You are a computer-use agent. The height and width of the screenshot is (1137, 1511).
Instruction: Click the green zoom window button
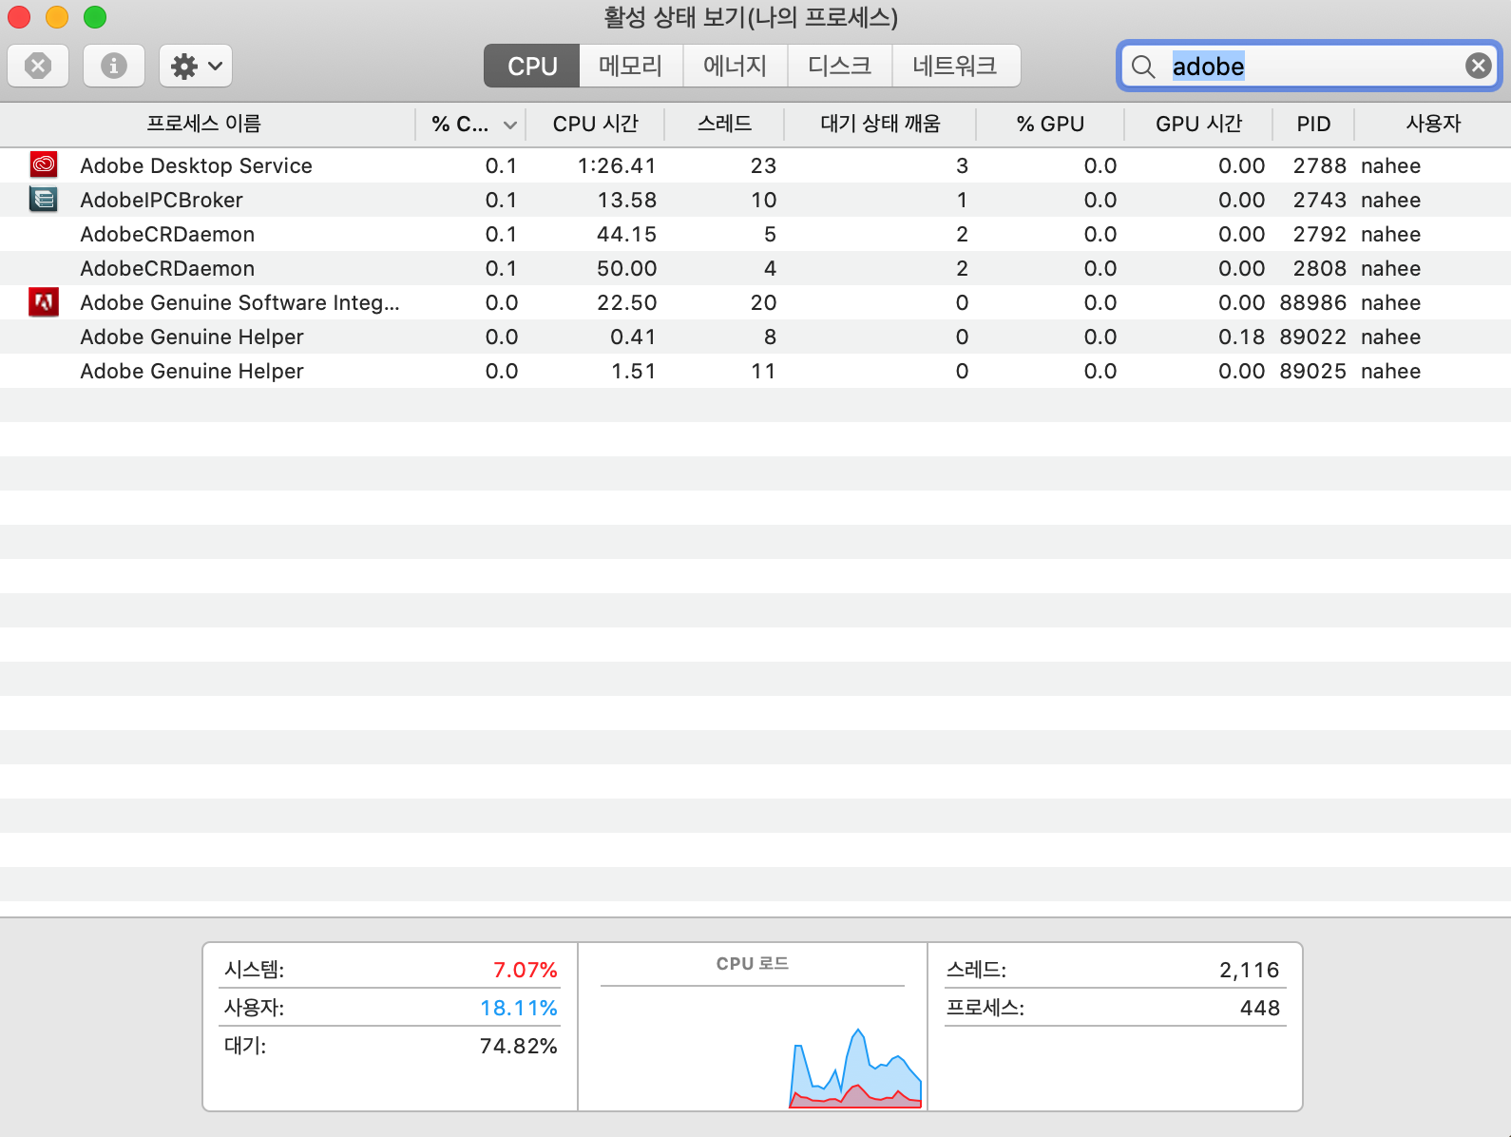point(95,17)
